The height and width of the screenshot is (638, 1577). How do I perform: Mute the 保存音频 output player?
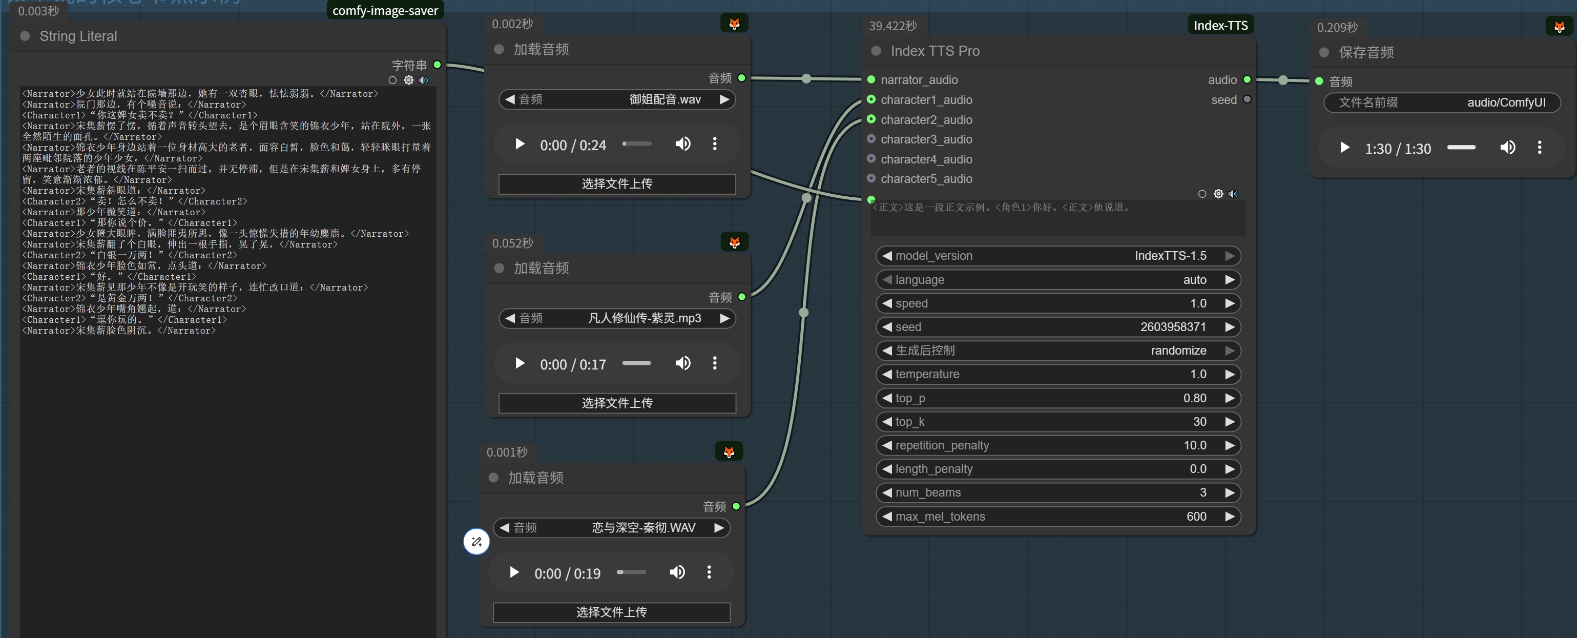(1507, 148)
